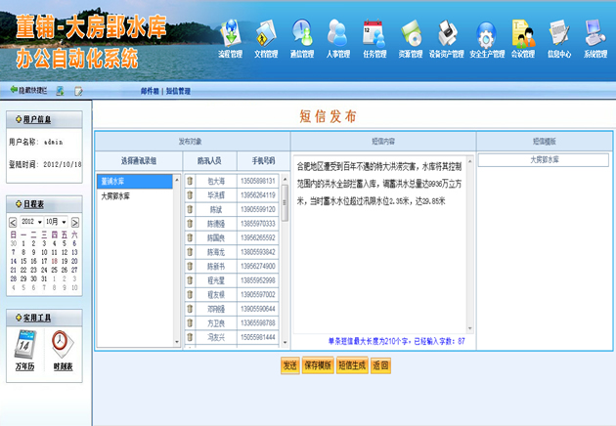Click into the SMS content text area
The width and height of the screenshot is (616, 426).
click(x=383, y=254)
